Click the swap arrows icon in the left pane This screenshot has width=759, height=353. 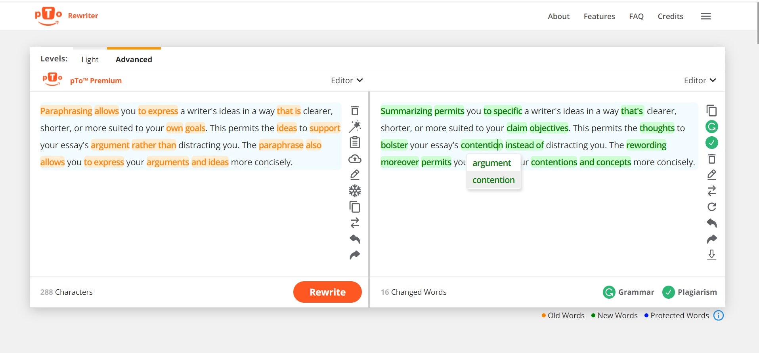355,223
